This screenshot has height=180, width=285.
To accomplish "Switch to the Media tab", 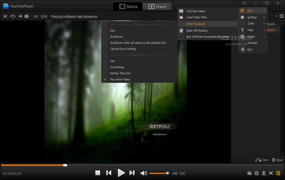I will pos(128,7).
